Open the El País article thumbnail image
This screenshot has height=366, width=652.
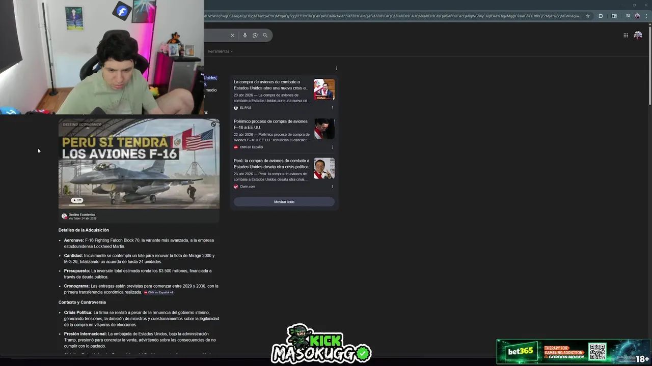click(324, 89)
